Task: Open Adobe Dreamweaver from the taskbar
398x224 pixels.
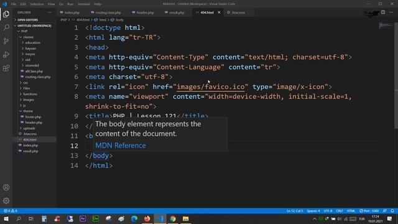Action: (x=96, y=218)
